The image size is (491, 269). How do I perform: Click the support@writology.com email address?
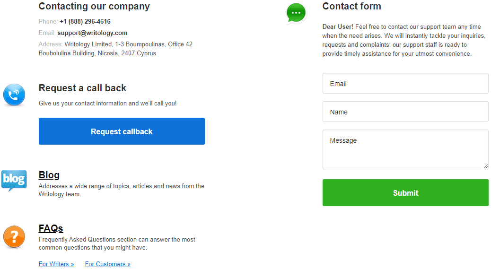[92, 33]
